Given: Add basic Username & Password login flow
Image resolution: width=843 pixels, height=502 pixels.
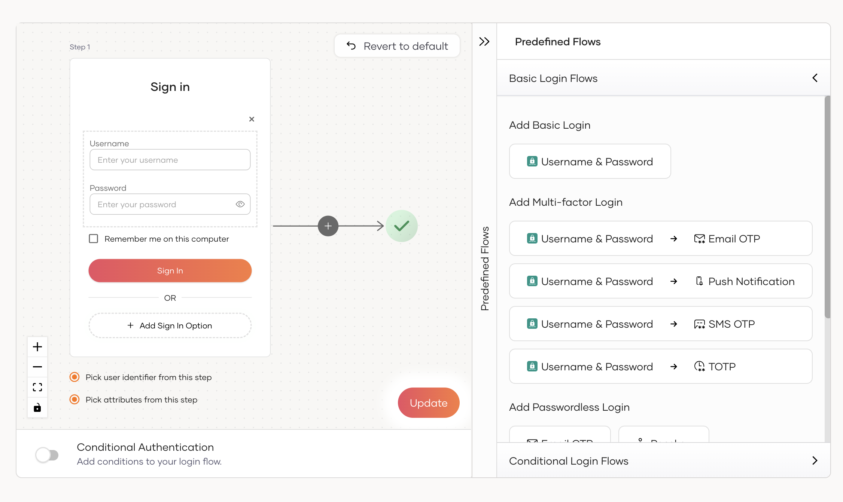Looking at the screenshot, I should point(590,162).
